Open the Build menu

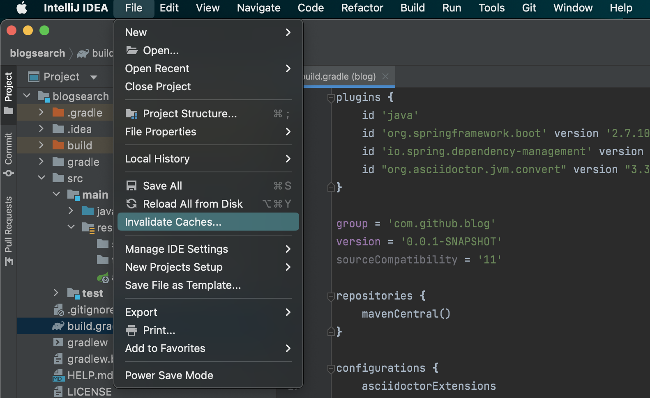click(x=413, y=8)
